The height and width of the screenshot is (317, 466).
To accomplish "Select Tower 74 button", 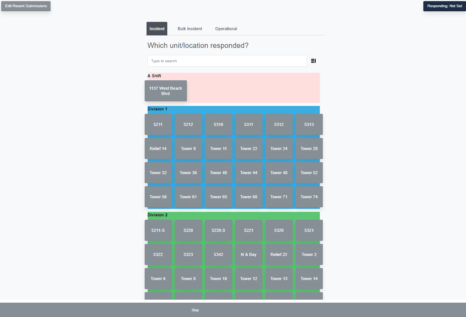I will 309,197.
